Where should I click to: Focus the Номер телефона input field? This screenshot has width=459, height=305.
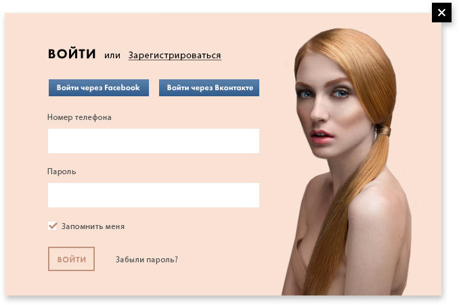click(x=154, y=141)
